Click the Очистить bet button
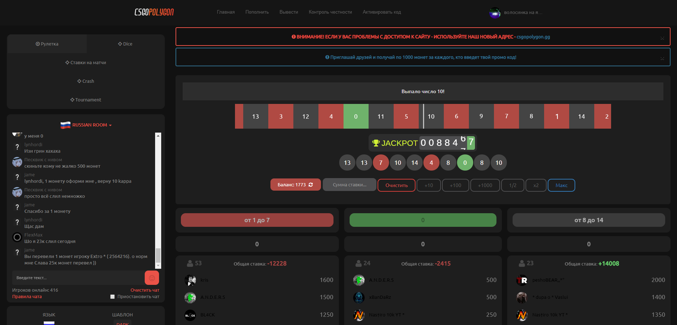The image size is (677, 325). (397, 185)
